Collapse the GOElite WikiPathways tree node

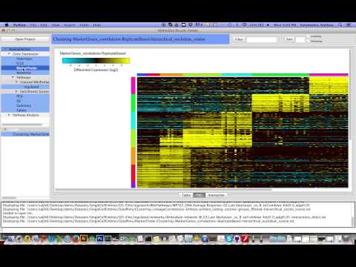(17, 82)
